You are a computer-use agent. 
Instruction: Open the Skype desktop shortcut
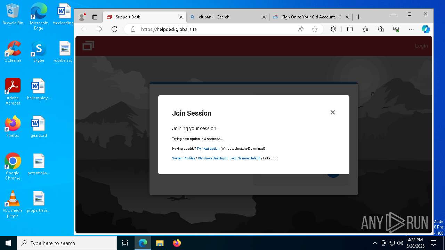coord(39,52)
